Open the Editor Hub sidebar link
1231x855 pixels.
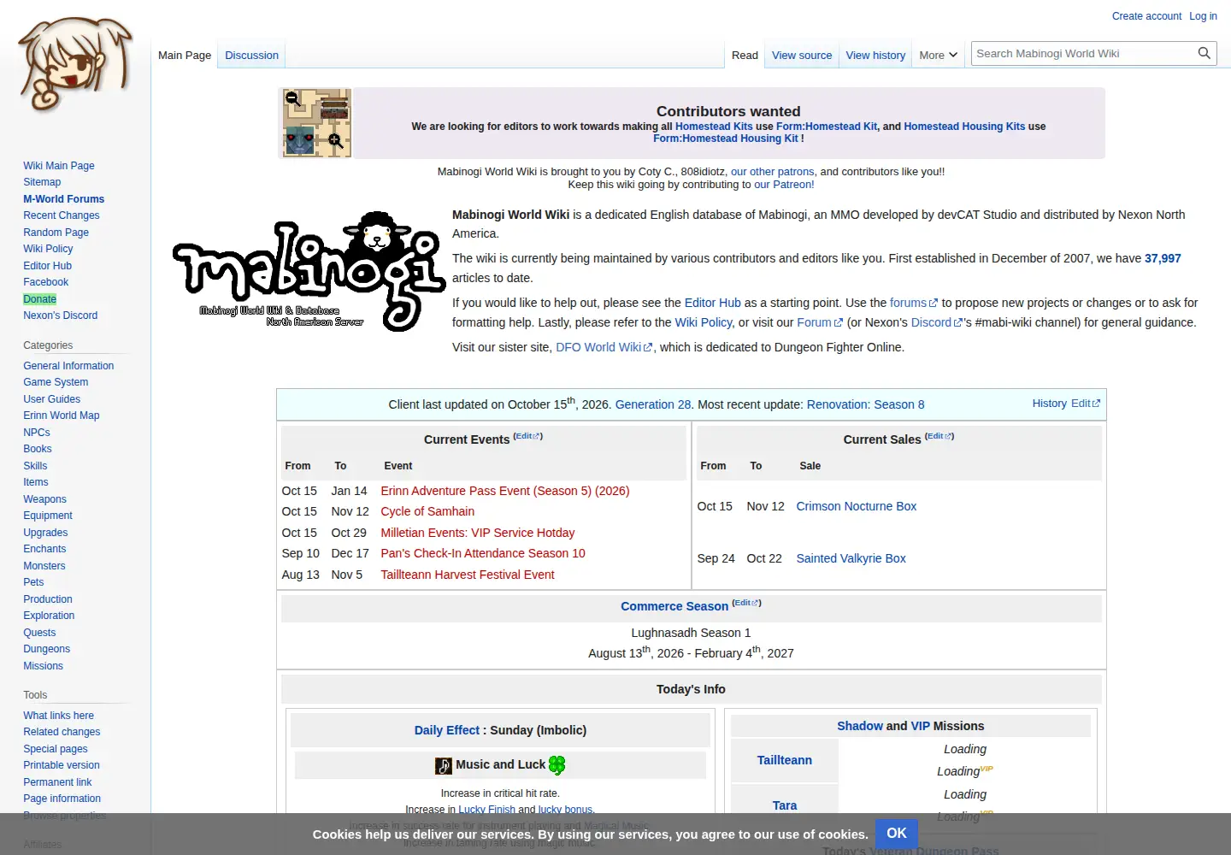[x=48, y=266]
